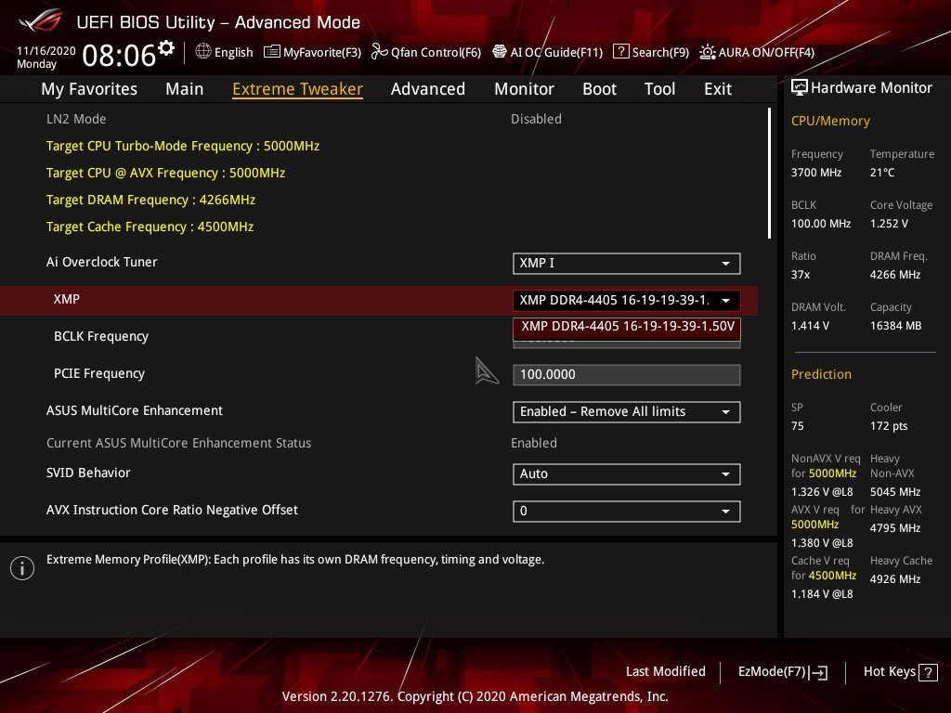This screenshot has height=713, width=951.
Task: Open Qfan Control(F6) fan icon
Action: click(x=379, y=52)
